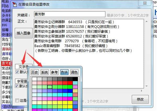Select the 杀毒 row in background list
Image resolution: width=157 pixels, height=111 pixels.
[6, 97]
